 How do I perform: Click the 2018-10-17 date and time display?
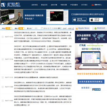pyautogui.click(x=53, y=28)
